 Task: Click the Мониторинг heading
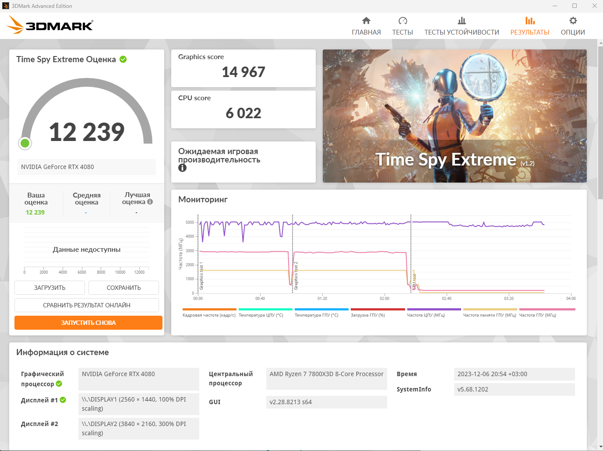coord(203,200)
